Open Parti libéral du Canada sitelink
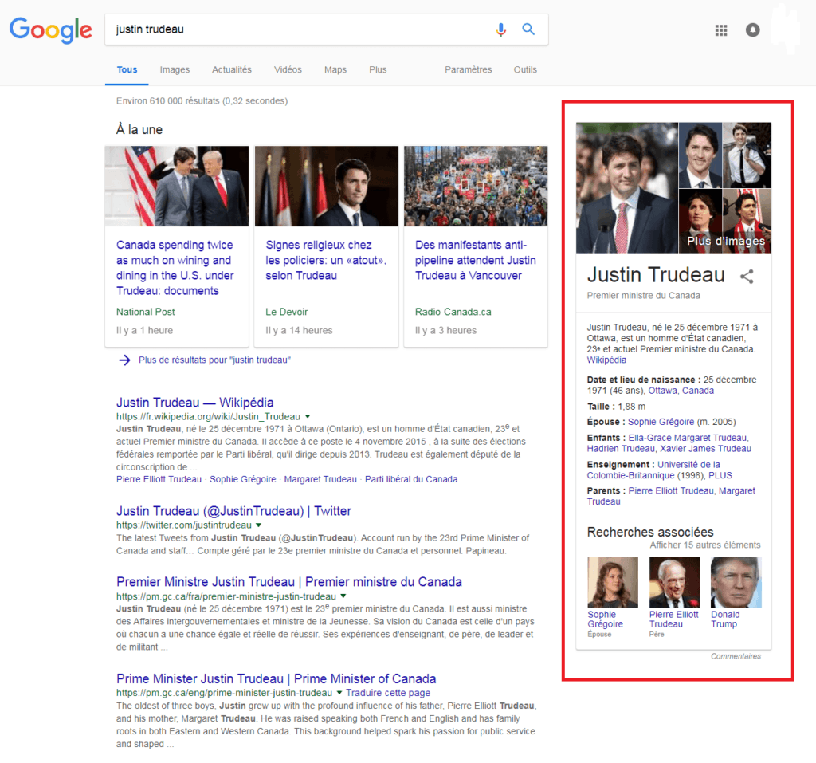 (411, 479)
